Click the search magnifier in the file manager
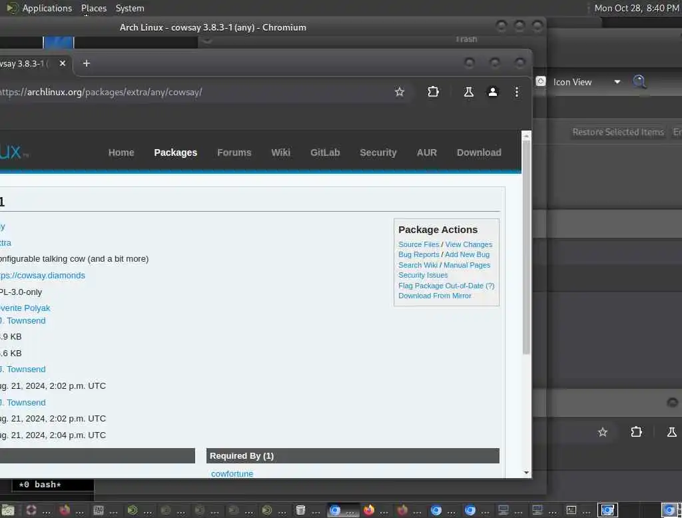 (639, 82)
